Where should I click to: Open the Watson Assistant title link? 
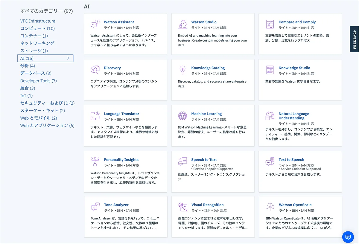coord(119,22)
